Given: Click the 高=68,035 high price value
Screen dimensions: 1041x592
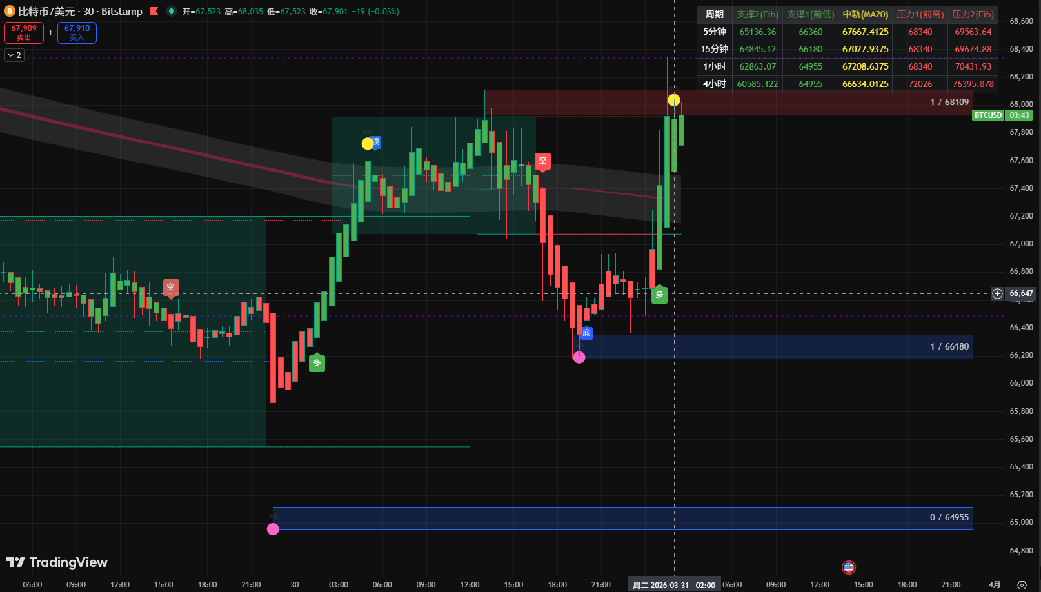Looking at the screenshot, I should 244,12.
